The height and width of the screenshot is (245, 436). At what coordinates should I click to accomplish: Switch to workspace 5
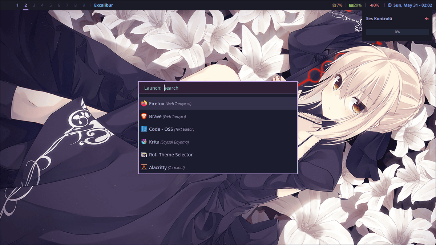(51, 5)
